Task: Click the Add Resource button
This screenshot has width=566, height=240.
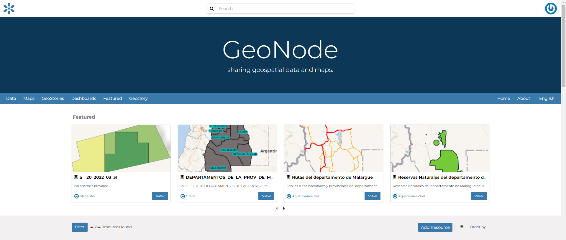Action: [x=435, y=227]
